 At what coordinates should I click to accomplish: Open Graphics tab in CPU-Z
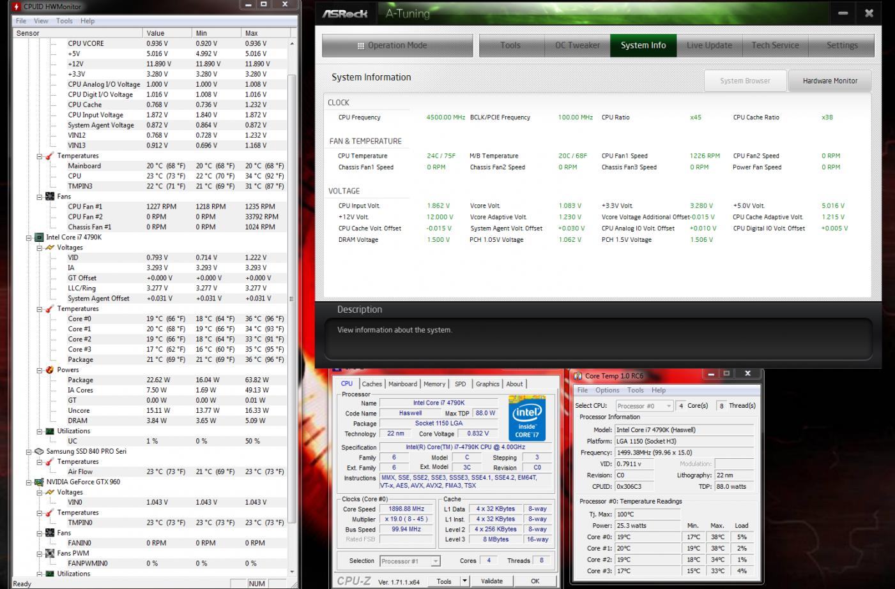487,384
